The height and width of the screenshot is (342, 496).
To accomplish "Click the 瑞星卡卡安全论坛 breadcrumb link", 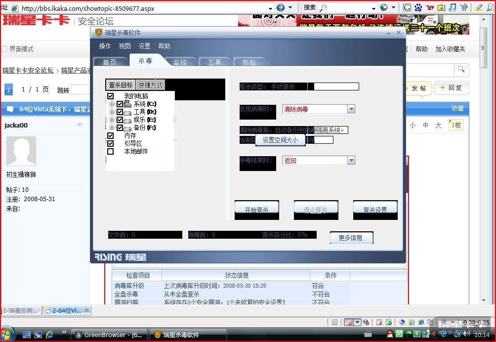I will point(28,70).
